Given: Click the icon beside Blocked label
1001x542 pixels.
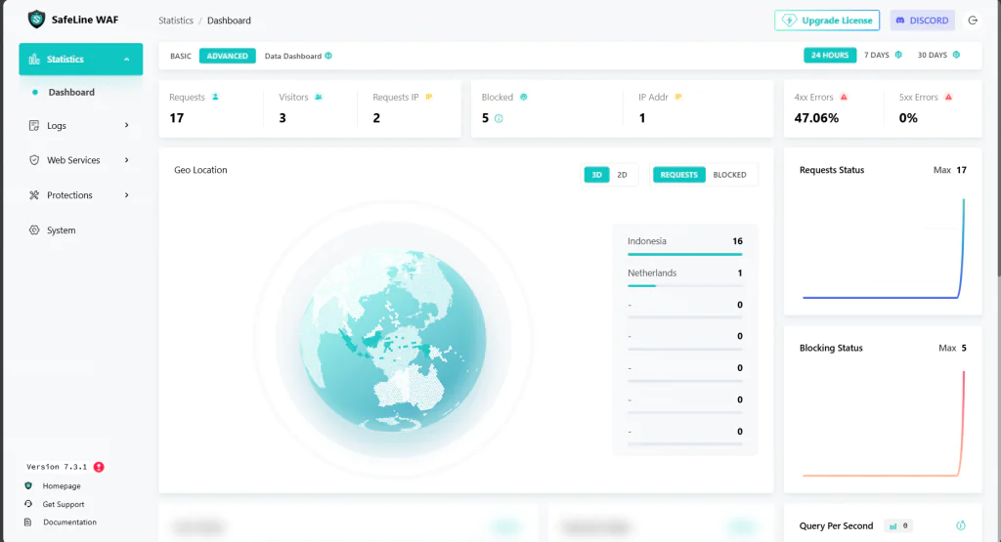Looking at the screenshot, I should [x=524, y=97].
